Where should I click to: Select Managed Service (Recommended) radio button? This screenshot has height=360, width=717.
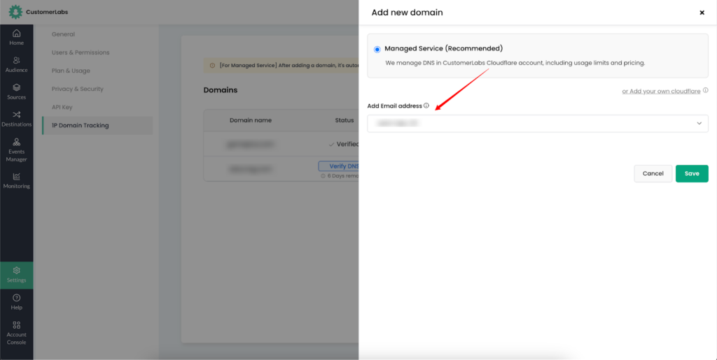tap(377, 49)
